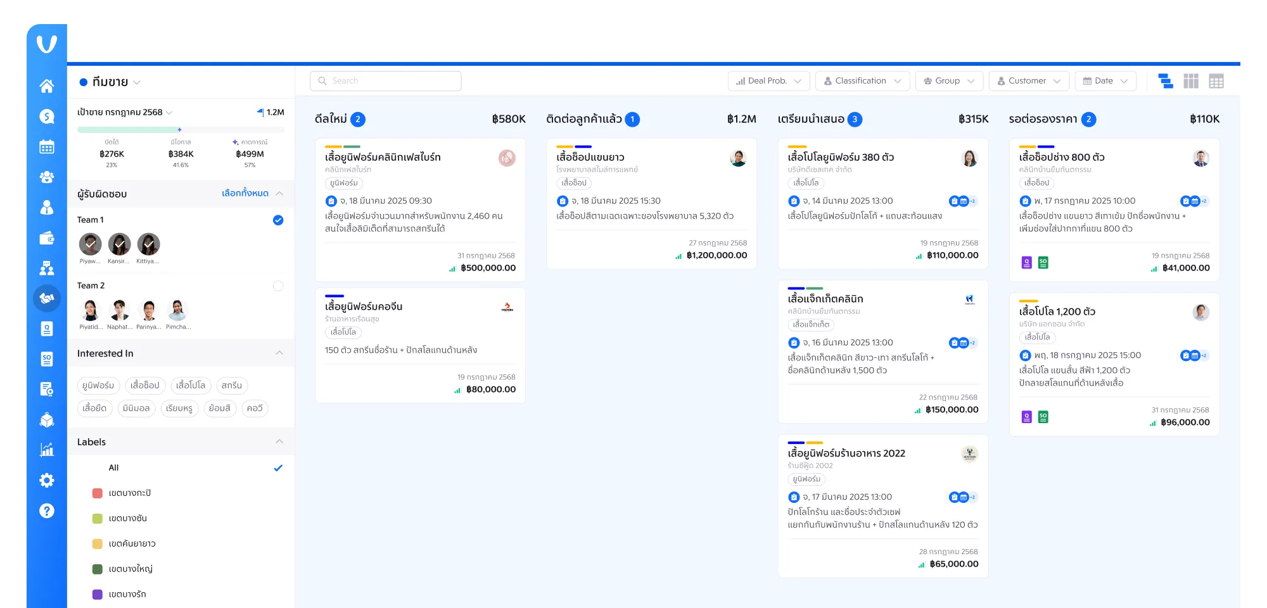Select member Parinya... in Team 2
This screenshot has width=1267, height=608.
point(148,310)
